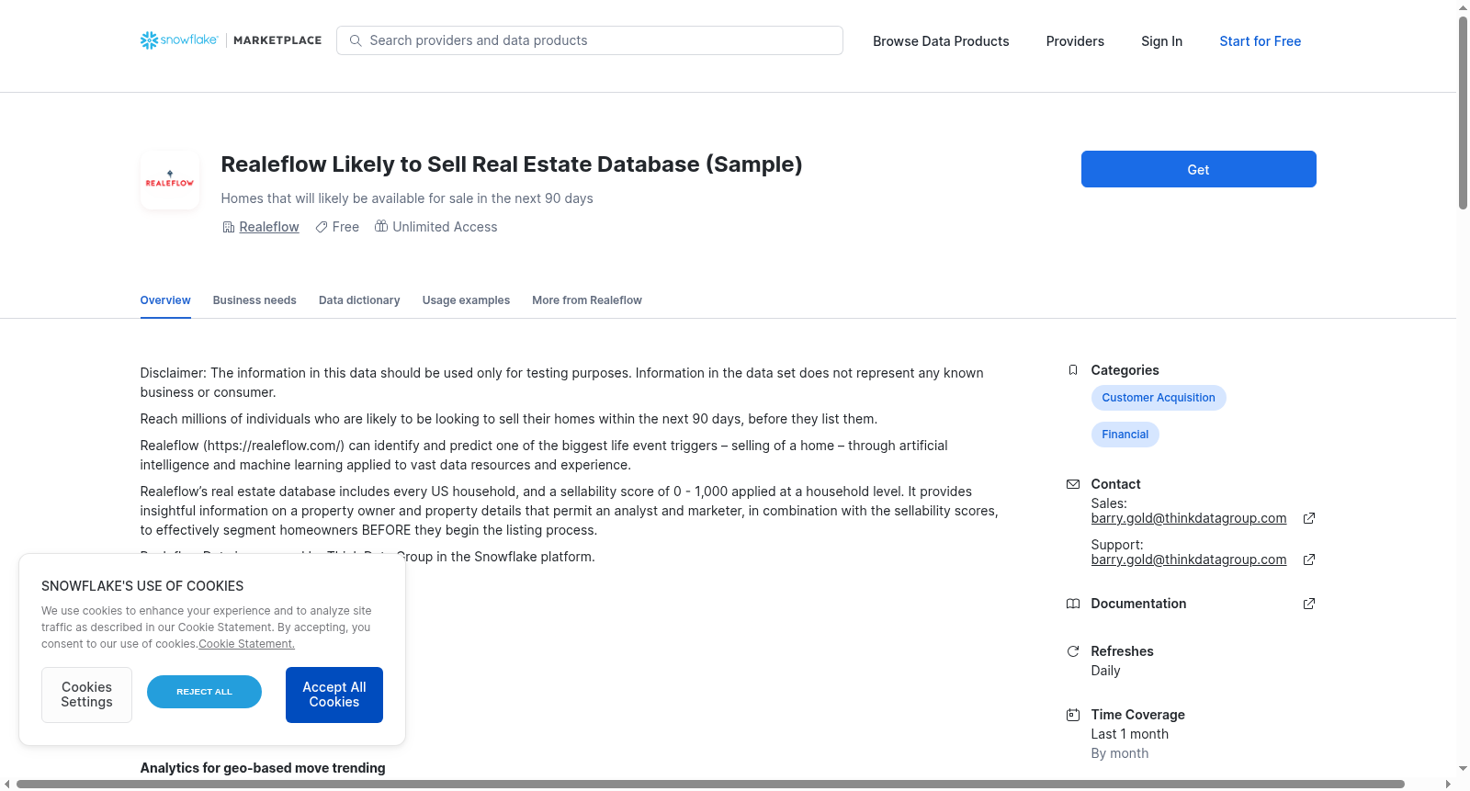The image size is (1470, 791).
Task: Select the Overview tab
Action: click(165, 300)
